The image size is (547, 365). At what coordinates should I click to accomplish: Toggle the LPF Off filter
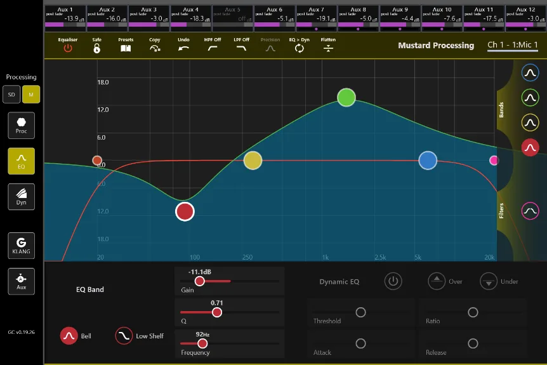coord(241,48)
